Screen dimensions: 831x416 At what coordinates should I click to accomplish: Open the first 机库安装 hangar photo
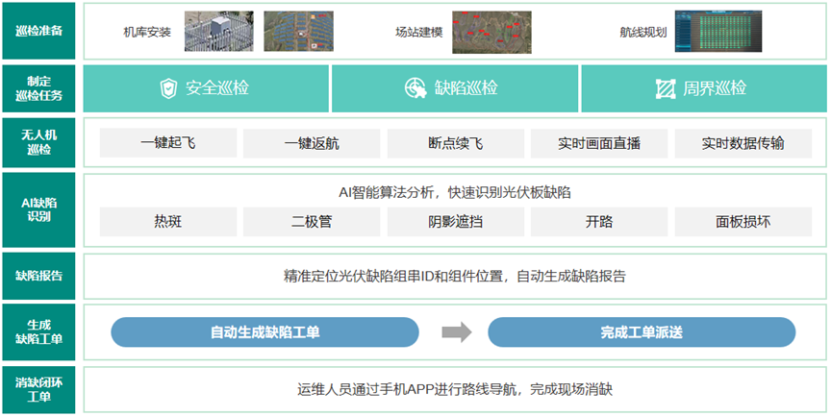[219, 31]
